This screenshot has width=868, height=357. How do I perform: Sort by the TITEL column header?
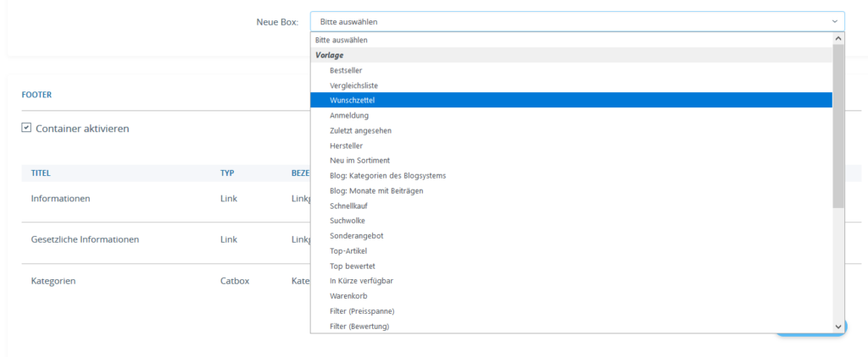[41, 173]
